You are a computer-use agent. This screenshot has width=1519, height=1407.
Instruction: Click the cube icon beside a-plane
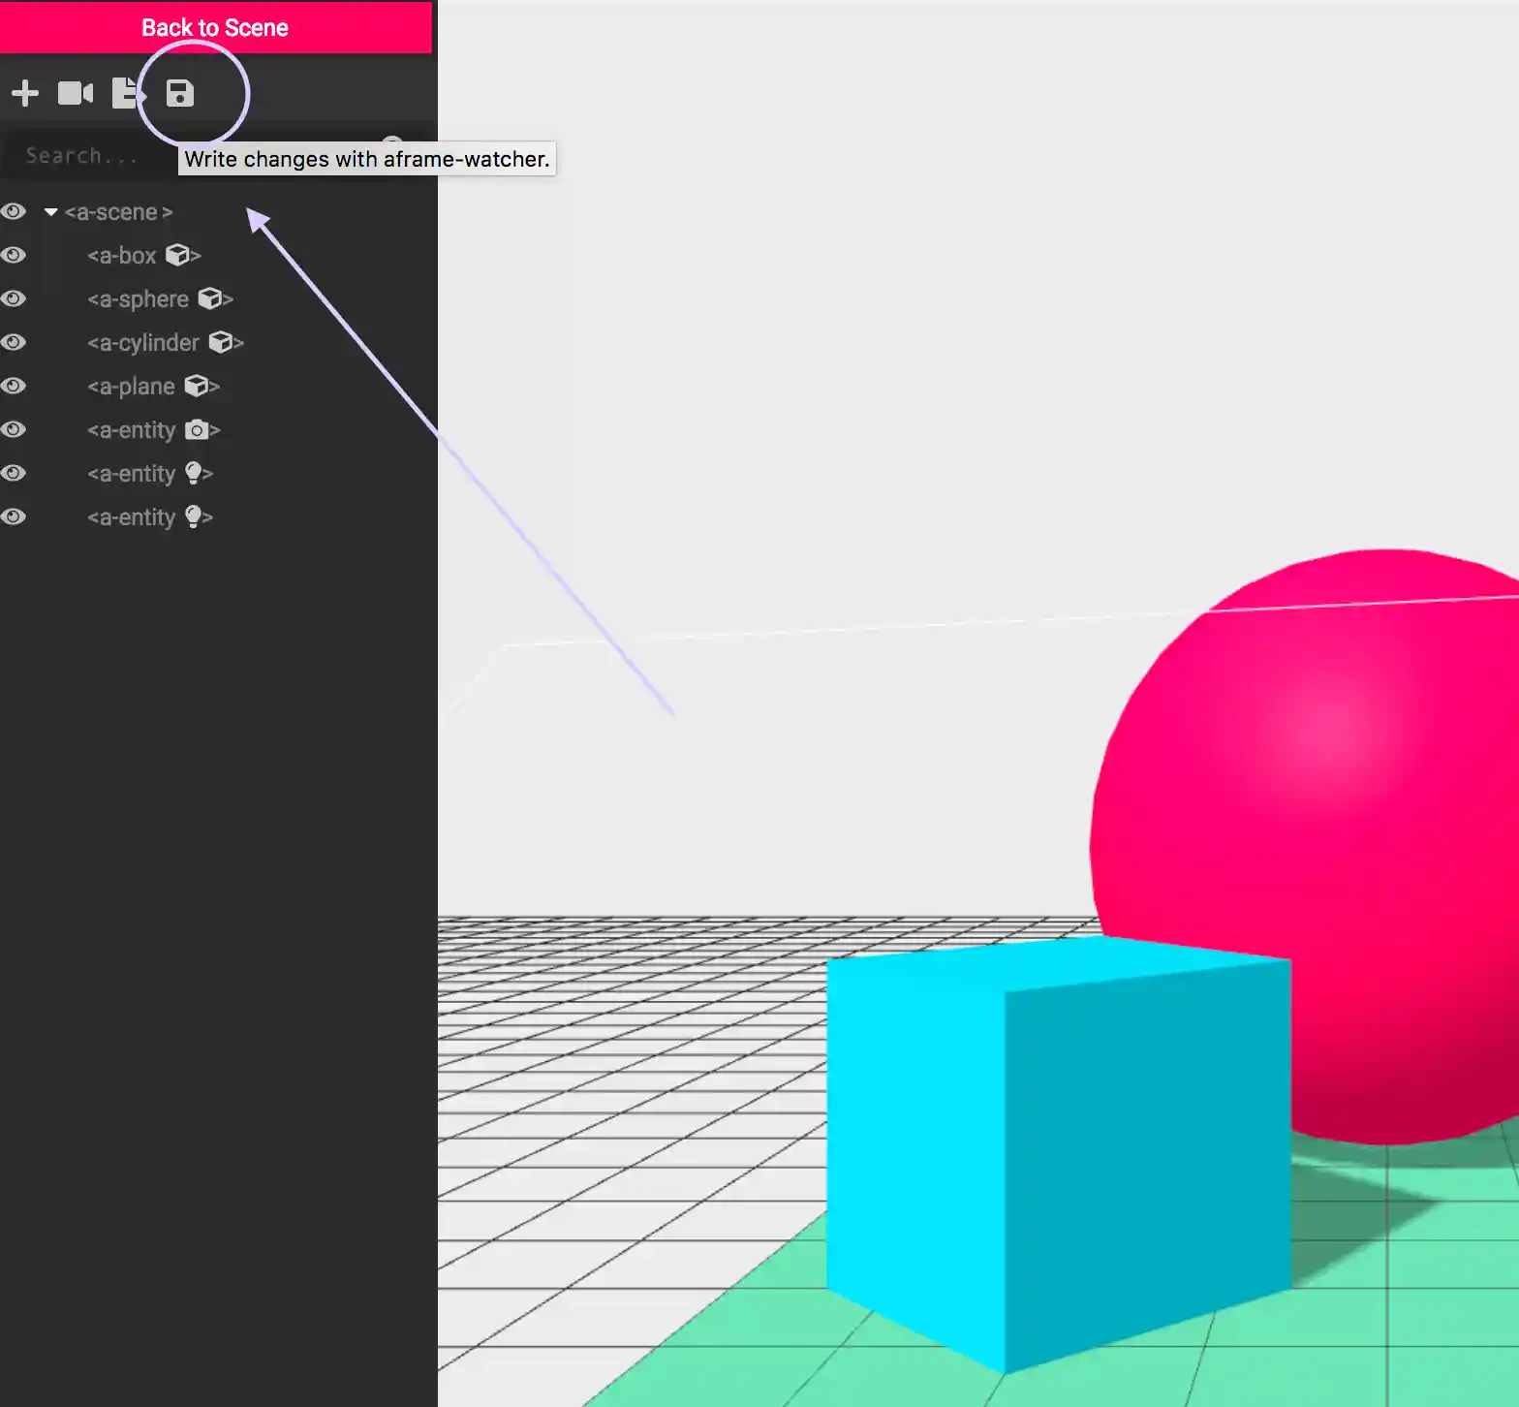[x=197, y=386]
